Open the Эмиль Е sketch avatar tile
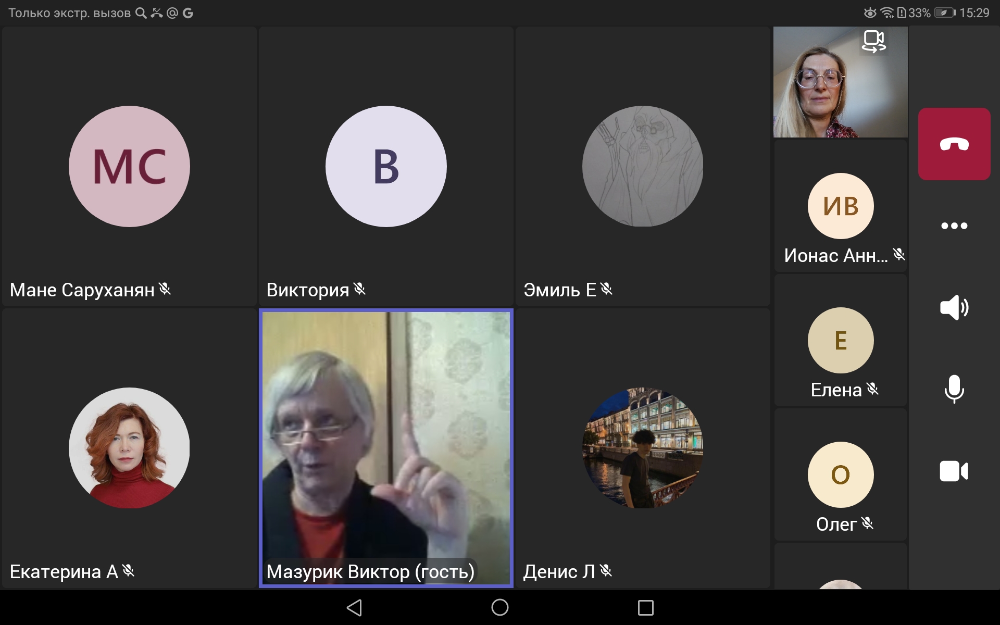The width and height of the screenshot is (1000, 625). click(x=642, y=166)
